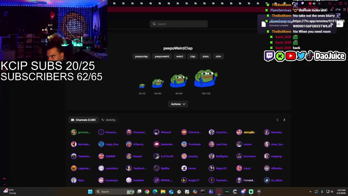Show hidden system tray icons chevron
This screenshot has height=196, width=348.
(x=310, y=192)
